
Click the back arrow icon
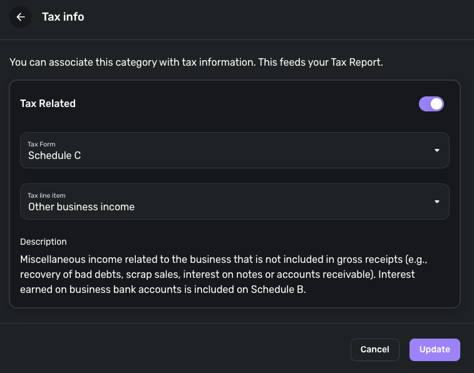point(21,17)
